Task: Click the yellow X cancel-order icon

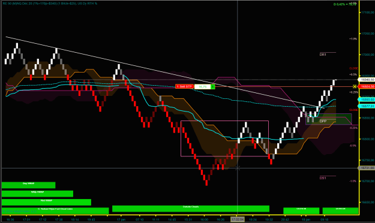Action: pyautogui.click(x=355, y=86)
